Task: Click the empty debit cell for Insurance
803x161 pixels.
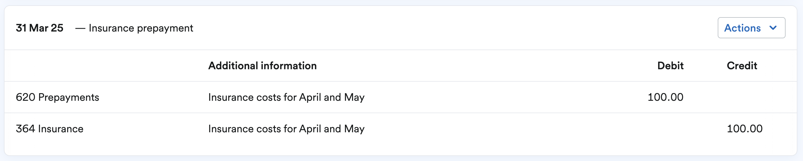Action: 665,129
